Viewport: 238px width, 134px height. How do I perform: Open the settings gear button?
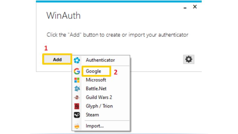click(189, 59)
